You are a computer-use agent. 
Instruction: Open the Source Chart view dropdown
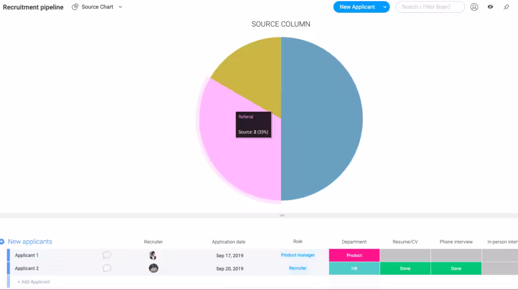120,7
